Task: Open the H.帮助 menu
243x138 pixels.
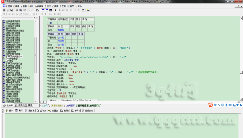Action: click(x=79, y=6)
